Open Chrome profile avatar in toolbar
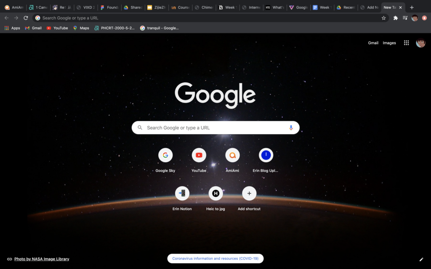This screenshot has height=269, width=431. (x=415, y=18)
